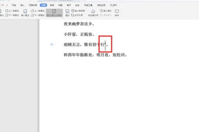Click the text line 小轩窗，正梳妆
The height and width of the screenshot is (132, 199).
(79, 34)
